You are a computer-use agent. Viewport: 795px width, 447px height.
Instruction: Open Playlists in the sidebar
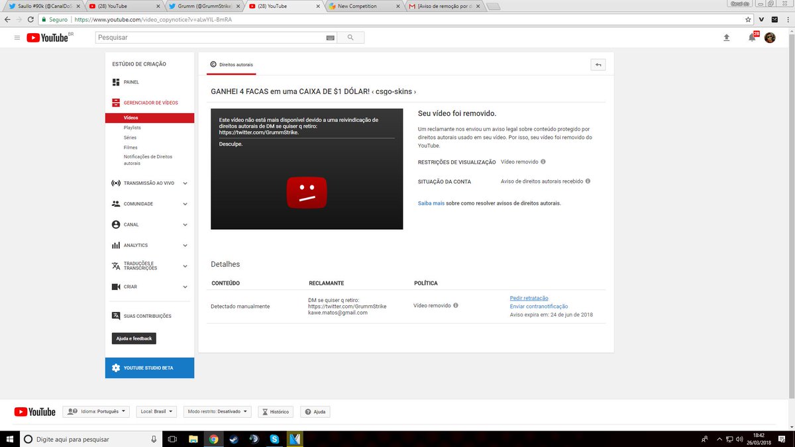(132, 127)
